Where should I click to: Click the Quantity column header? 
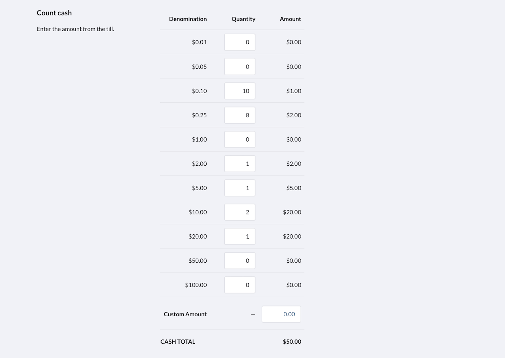click(243, 19)
